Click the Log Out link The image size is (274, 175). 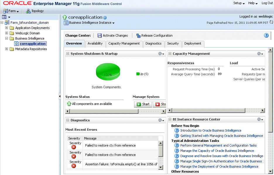click(267, 3)
